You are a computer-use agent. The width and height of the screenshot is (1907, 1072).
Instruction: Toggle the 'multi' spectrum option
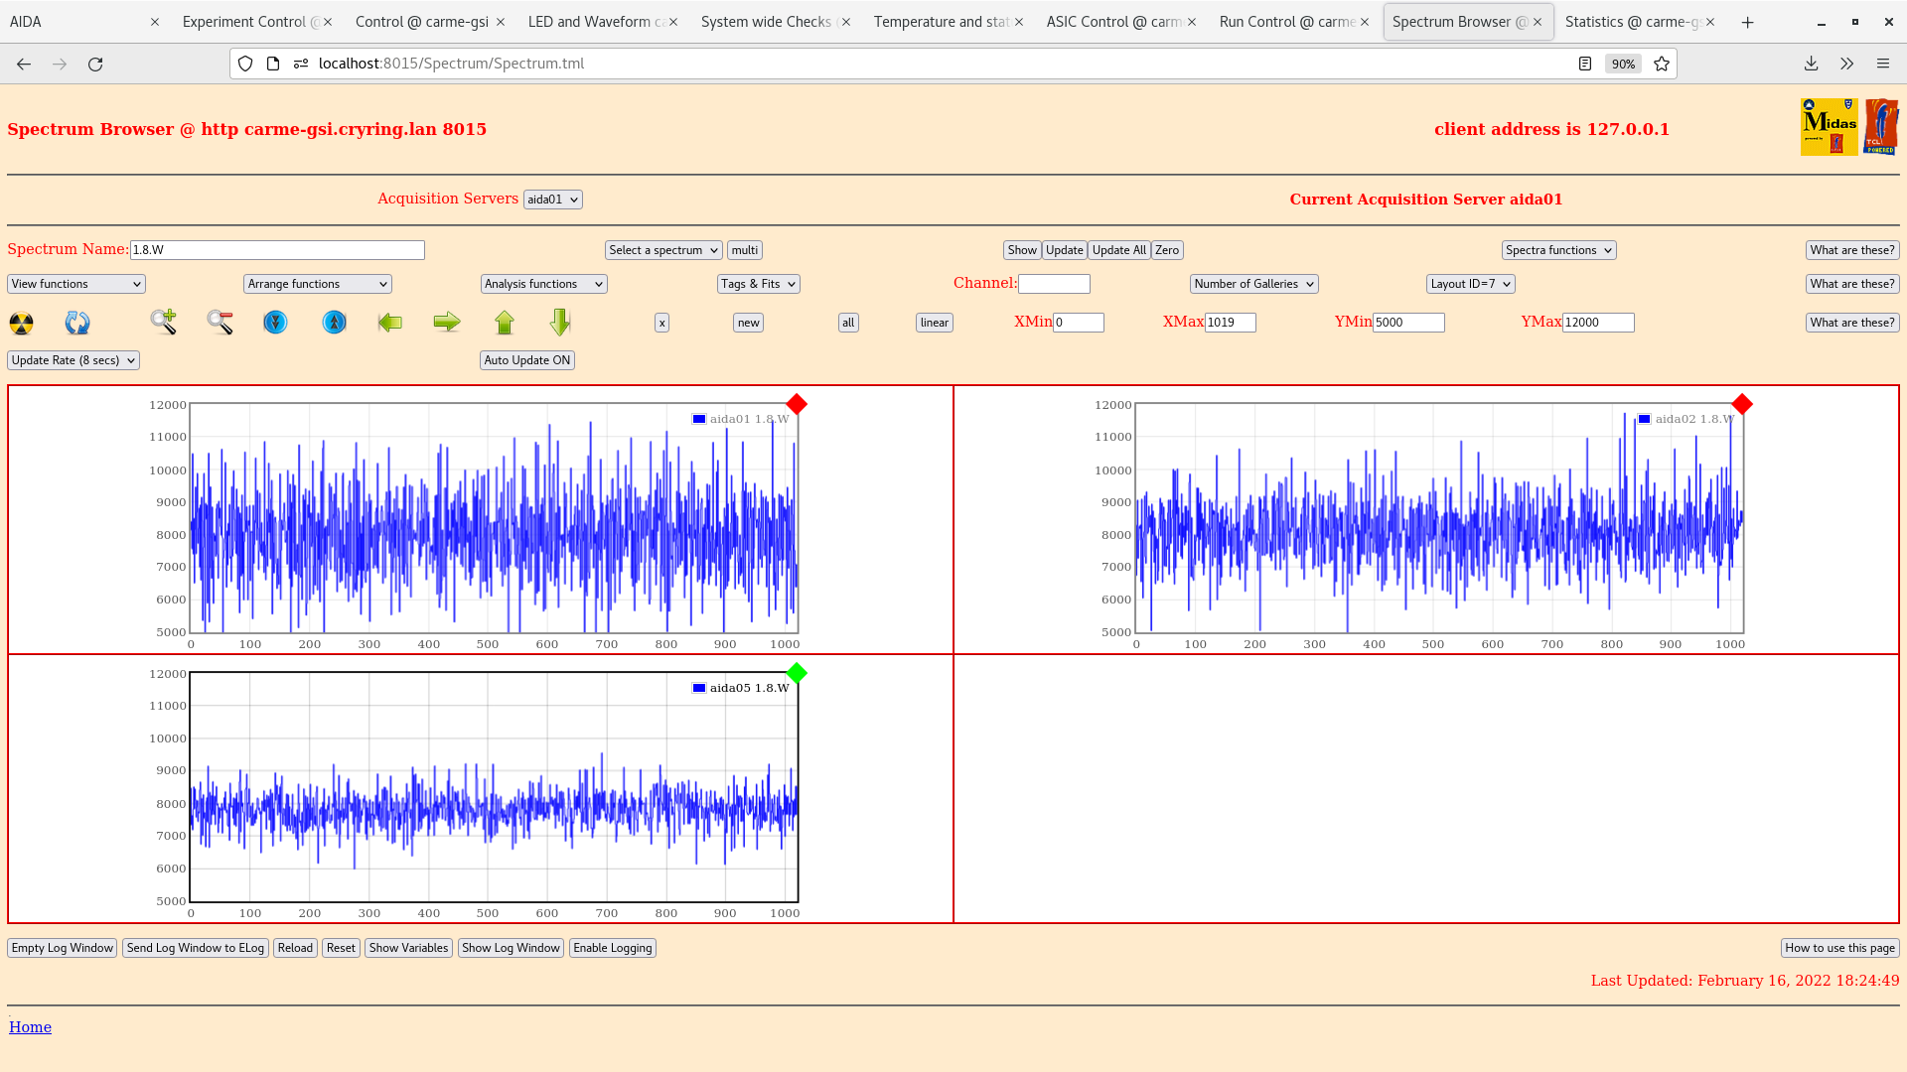744,249
